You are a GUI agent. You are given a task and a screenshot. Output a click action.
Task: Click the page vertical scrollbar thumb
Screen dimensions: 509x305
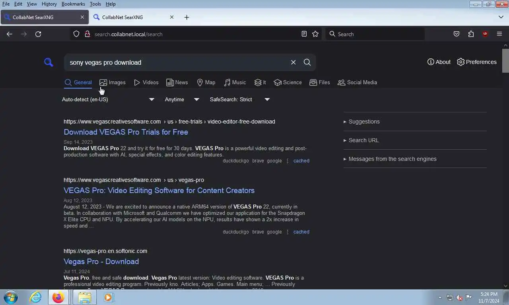[505, 61]
